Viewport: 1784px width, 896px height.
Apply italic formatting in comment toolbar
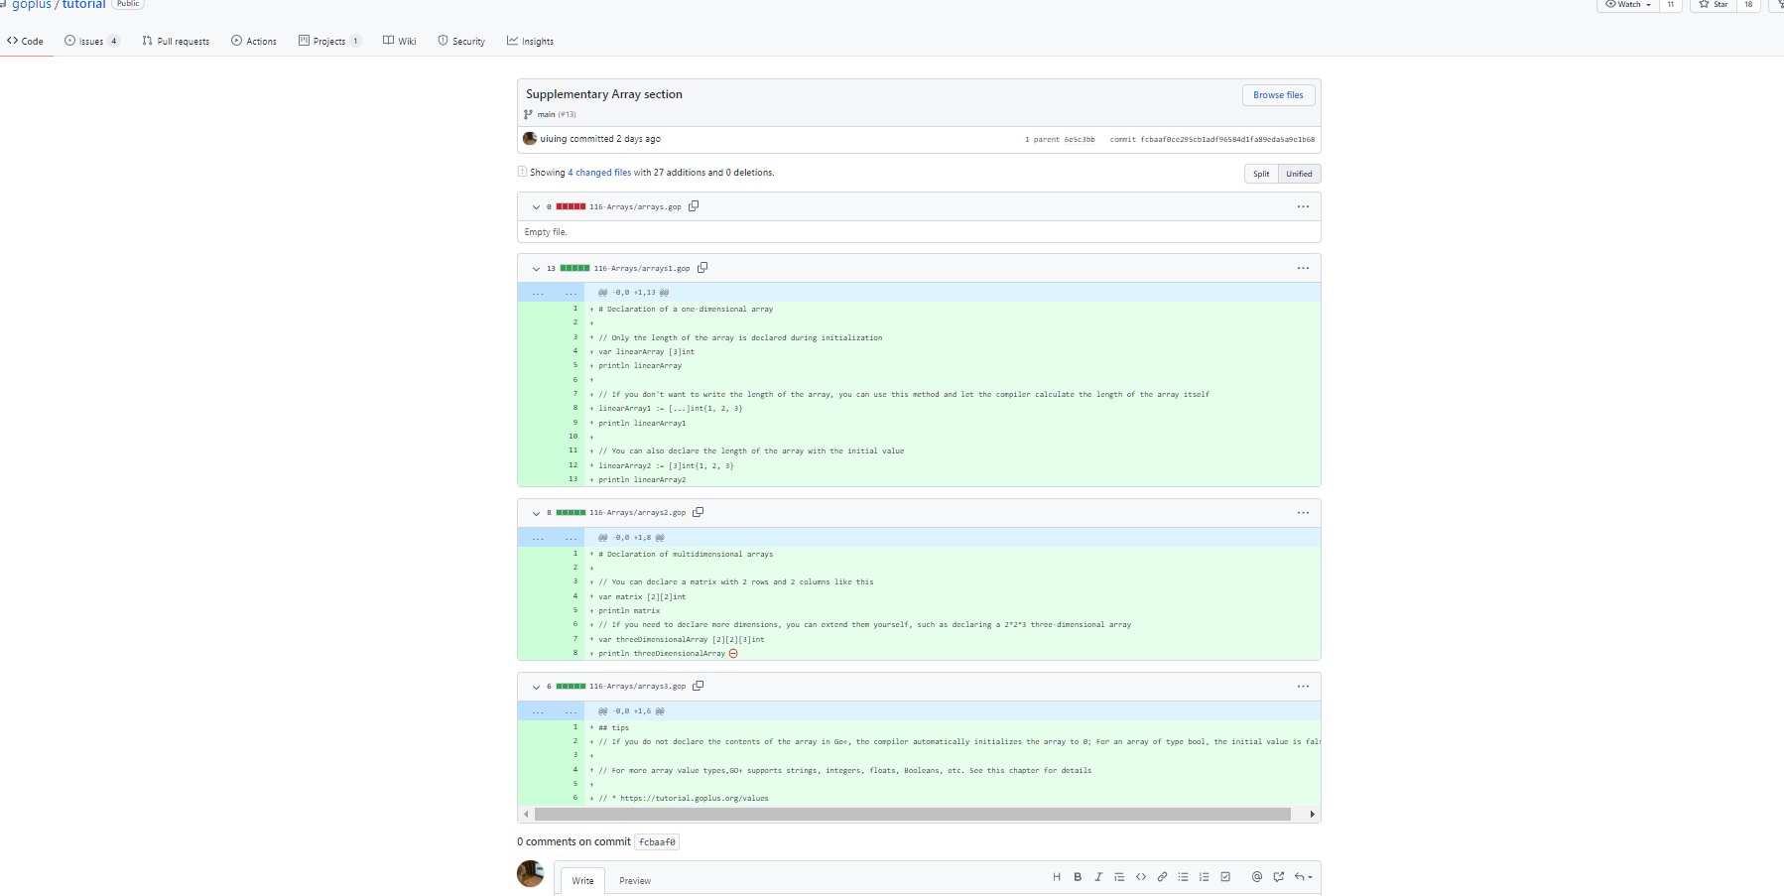[1098, 877]
